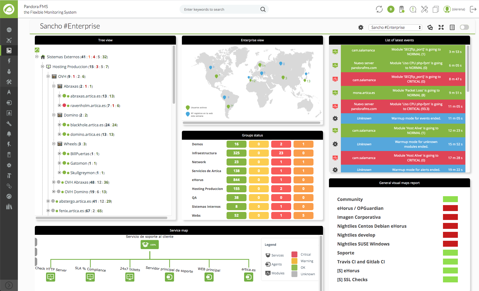This screenshot has width=479, height=291.
Task: Open the Alerts bell sidebar icon
Action: click(9, 134)
